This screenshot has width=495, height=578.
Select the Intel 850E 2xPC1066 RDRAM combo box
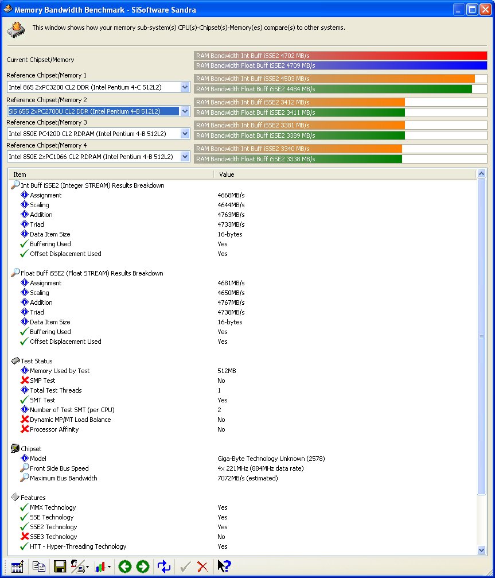tap(98, 157)
